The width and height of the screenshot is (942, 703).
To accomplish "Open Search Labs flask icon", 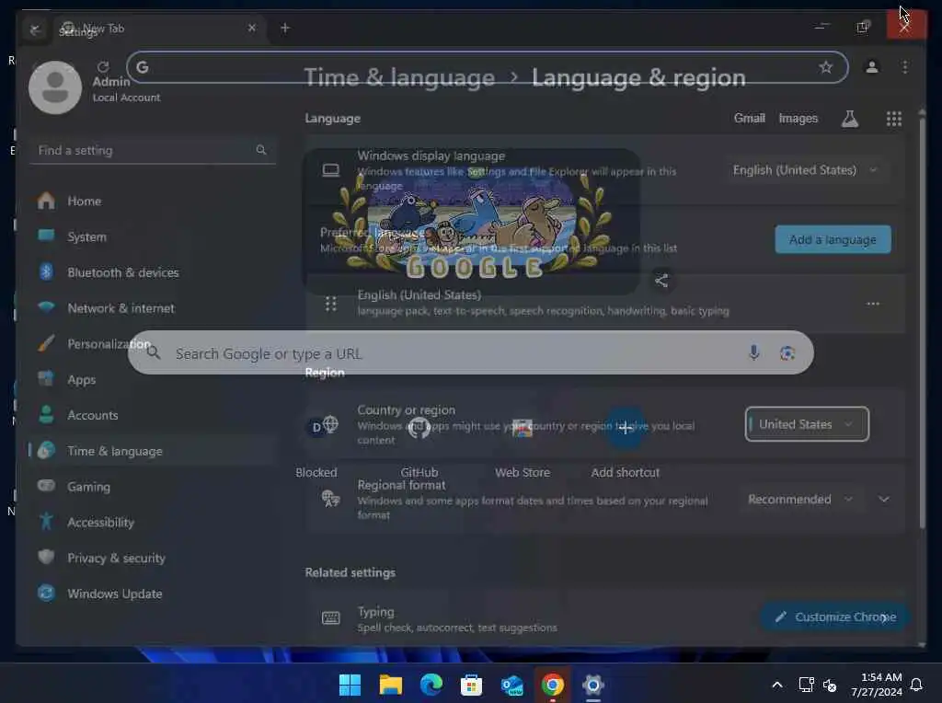I will (849, 119).
